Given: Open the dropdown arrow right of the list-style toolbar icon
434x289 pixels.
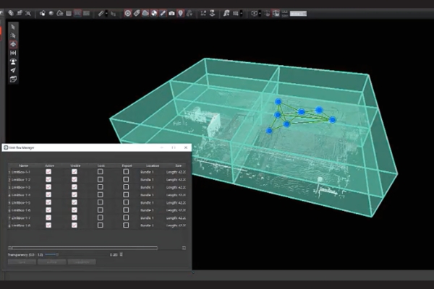Looking at the screenshot, I should (241, 13).
